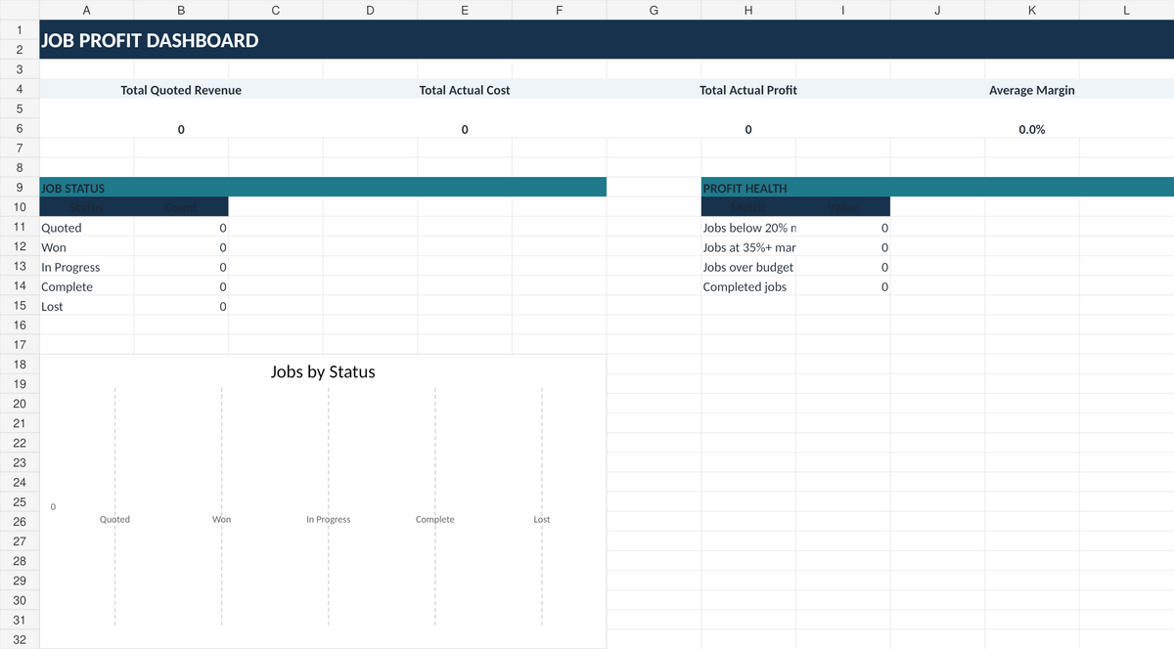Image resolution: width=1174 pixels, height=649 pixels.
Task: Select row 11 by its row number
Action: (20, 228)
